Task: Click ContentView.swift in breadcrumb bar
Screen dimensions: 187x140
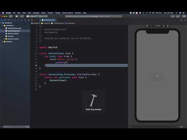Action: coord(58,23)
